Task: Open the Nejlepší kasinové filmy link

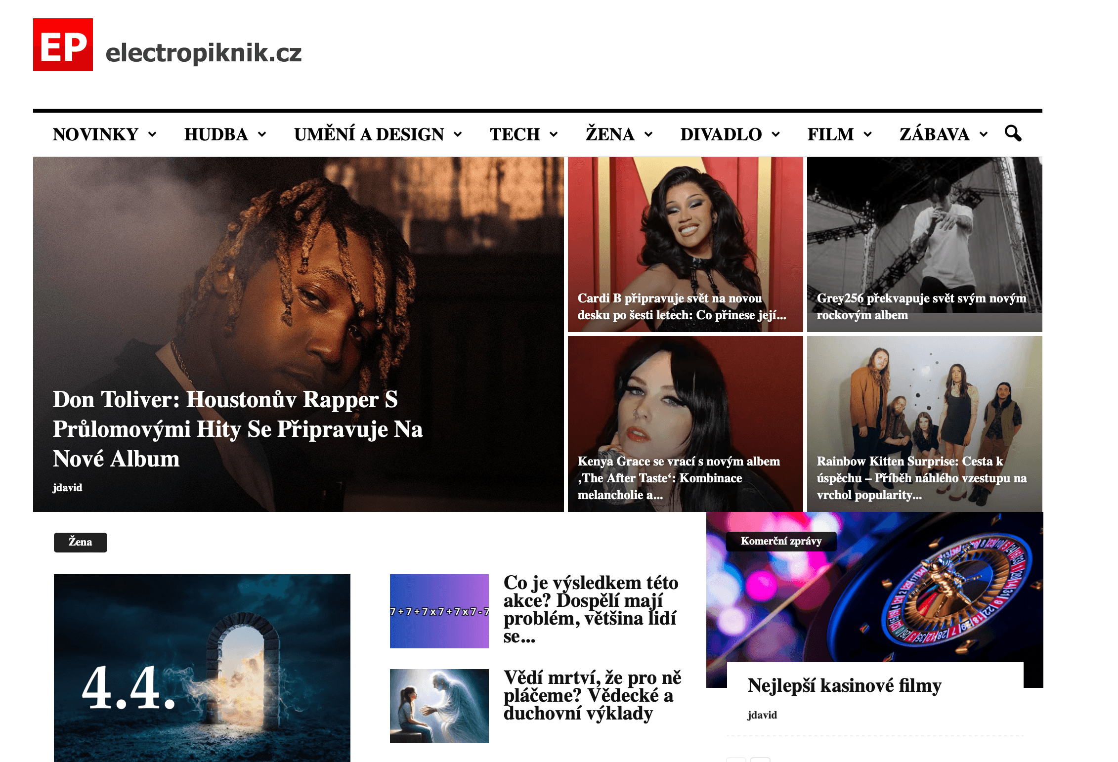Action: 844,685
